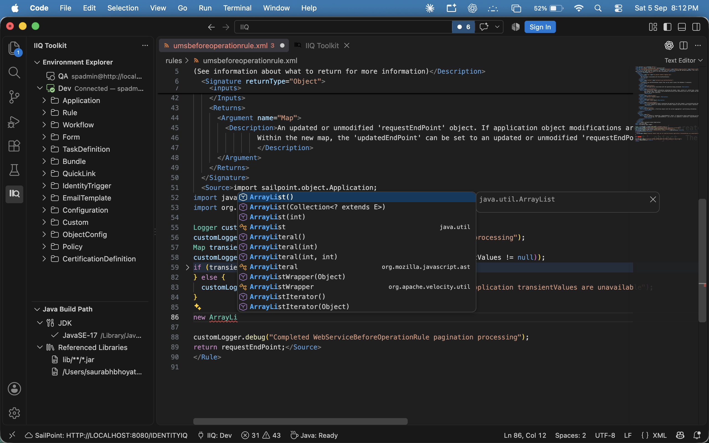Switch to umsbeforeoperationrule.xml tab

pyautogui.click(x=224, y=45)
